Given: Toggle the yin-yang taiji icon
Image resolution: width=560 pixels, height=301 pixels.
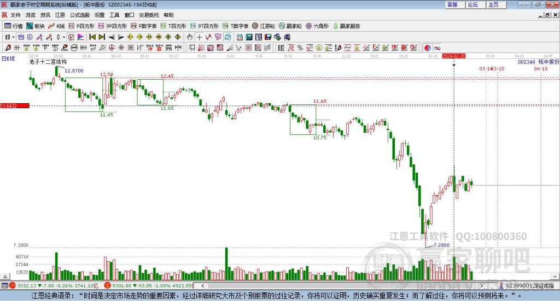Looking at the screenshot, I should [428, 48].
